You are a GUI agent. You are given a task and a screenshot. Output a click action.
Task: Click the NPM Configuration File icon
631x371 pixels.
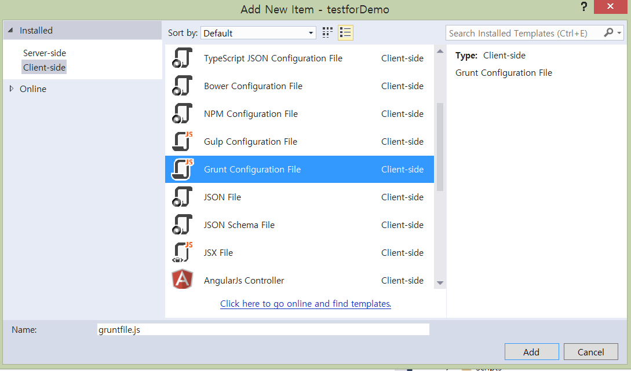pyautogui.click(x=183, y=113)
